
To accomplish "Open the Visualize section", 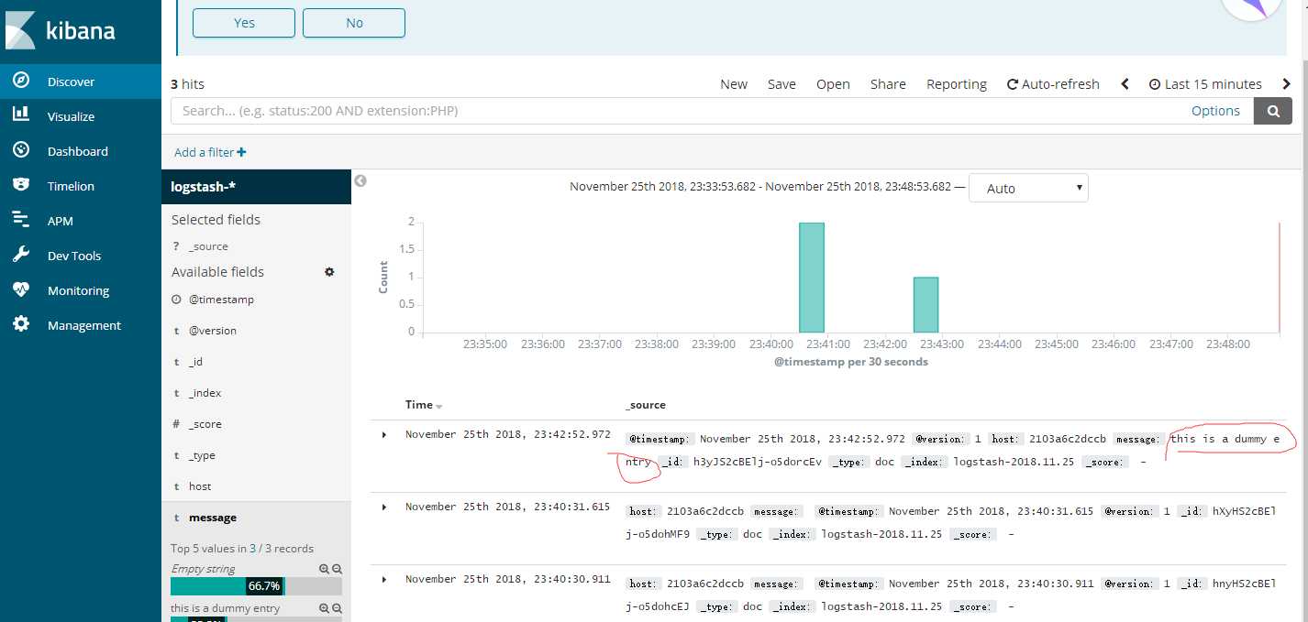I will (x=81, y=116).
